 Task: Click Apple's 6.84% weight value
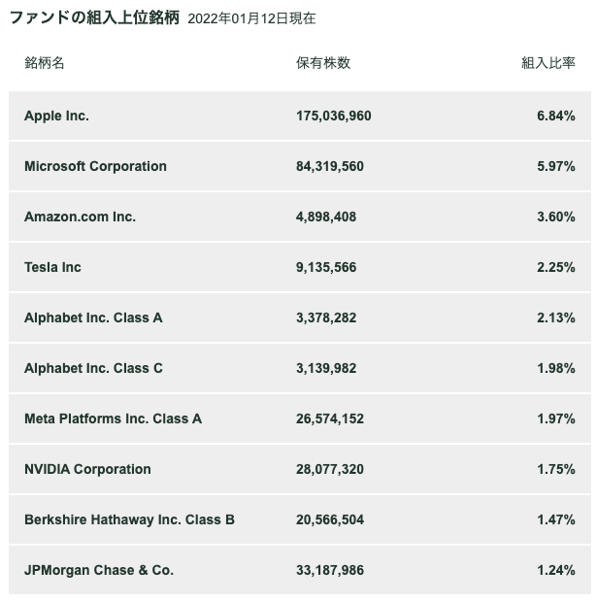555,116
